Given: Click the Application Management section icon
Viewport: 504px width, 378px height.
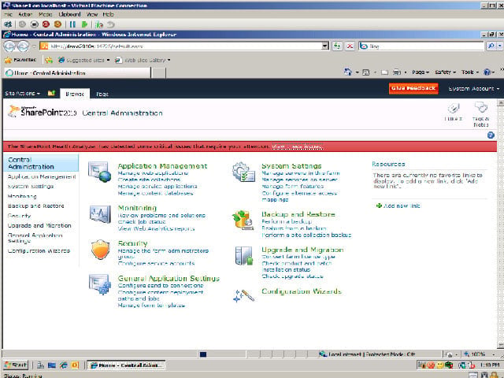Looking at the screenshot, I should (100, 172).
